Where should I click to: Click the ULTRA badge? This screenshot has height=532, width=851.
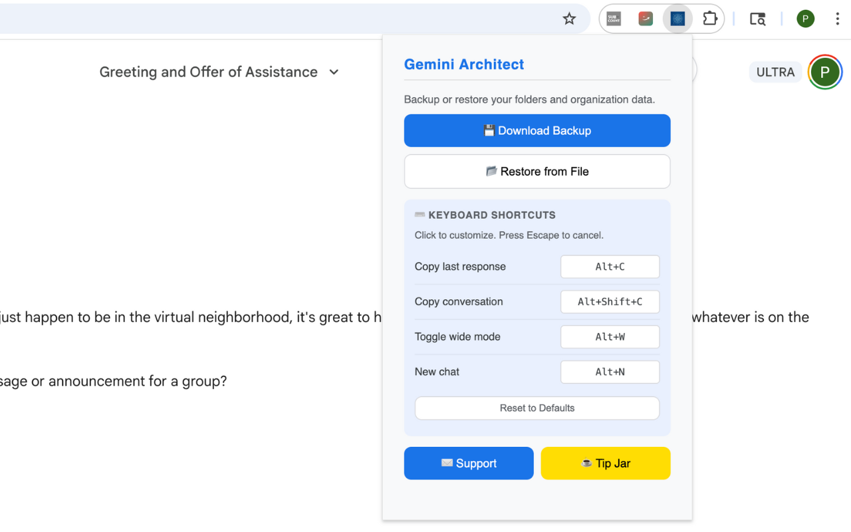tap(775, 72)
